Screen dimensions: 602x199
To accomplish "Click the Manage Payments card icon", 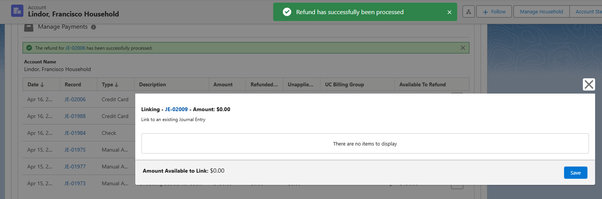I will pos(29,27).
